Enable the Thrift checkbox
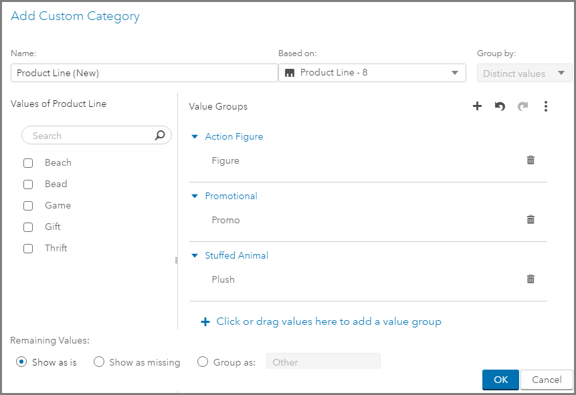This screenshot has width=576, height=395. [x=28, y=249]
